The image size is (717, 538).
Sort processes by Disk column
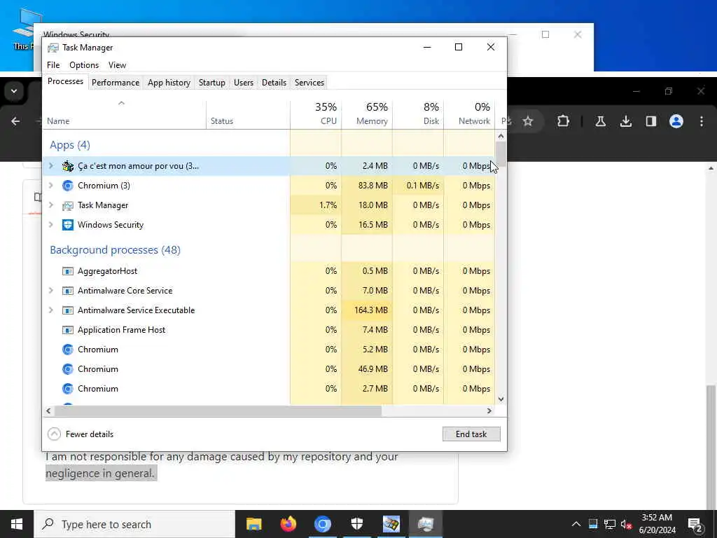coord(419,114)
